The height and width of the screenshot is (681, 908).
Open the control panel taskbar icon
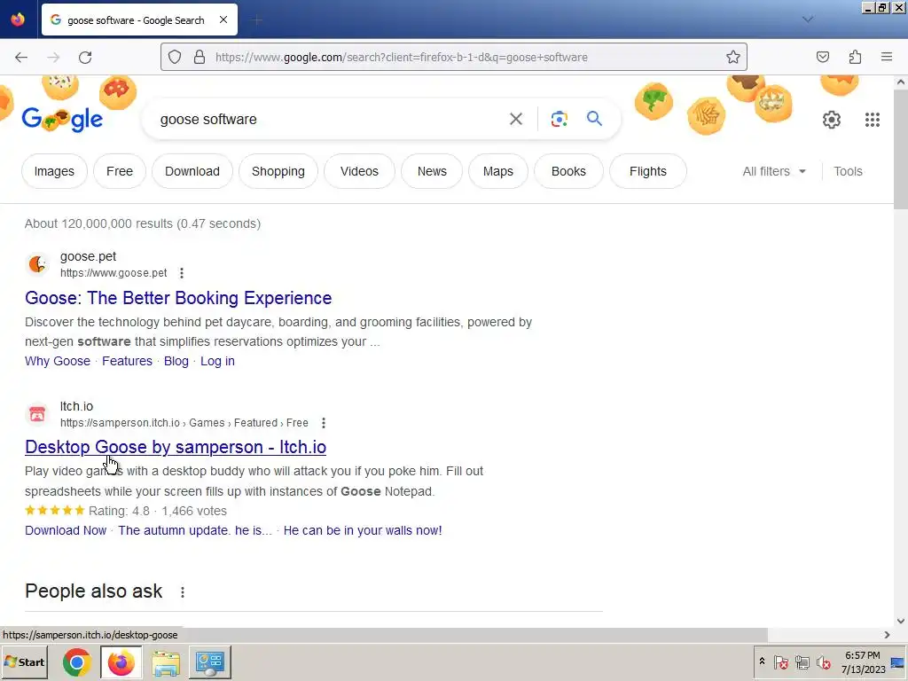209,661
